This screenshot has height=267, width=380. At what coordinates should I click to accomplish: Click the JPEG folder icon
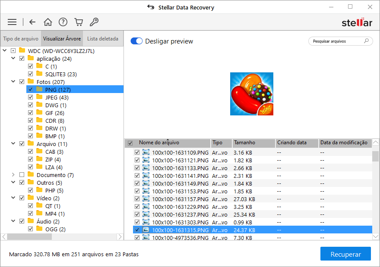pos(39,97)
